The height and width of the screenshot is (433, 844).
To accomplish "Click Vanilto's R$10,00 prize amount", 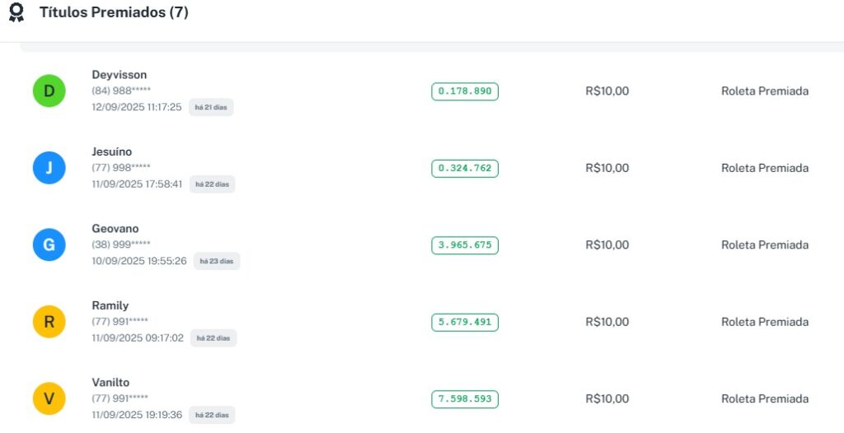I will [607, 398].
